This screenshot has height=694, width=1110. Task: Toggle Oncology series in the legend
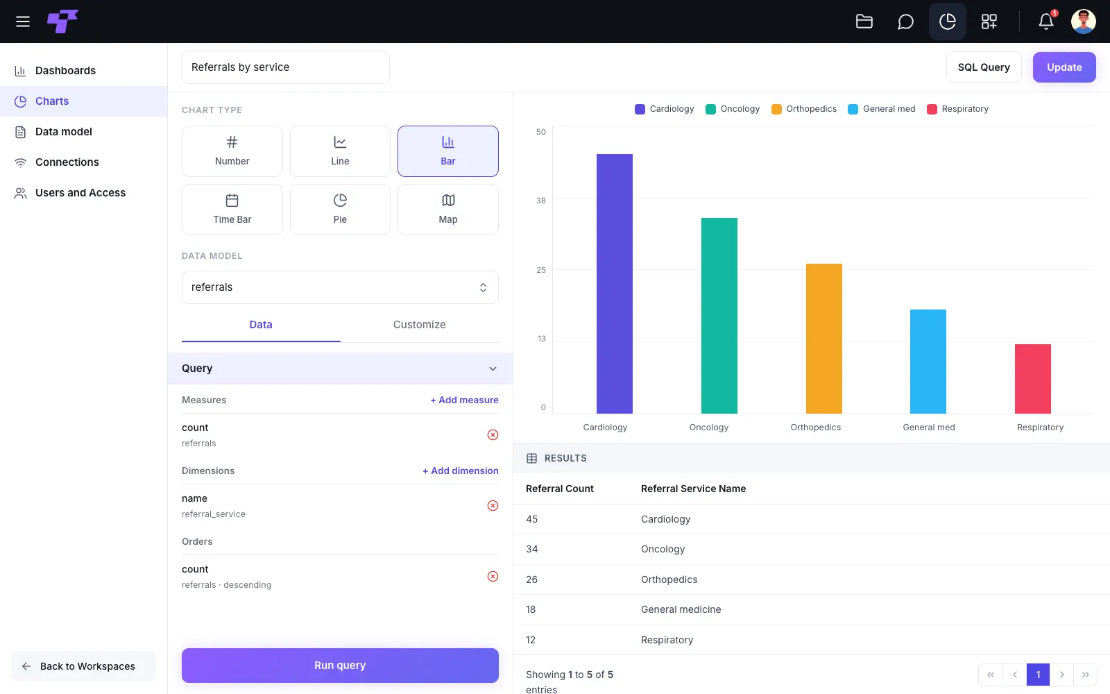[733, 109]
